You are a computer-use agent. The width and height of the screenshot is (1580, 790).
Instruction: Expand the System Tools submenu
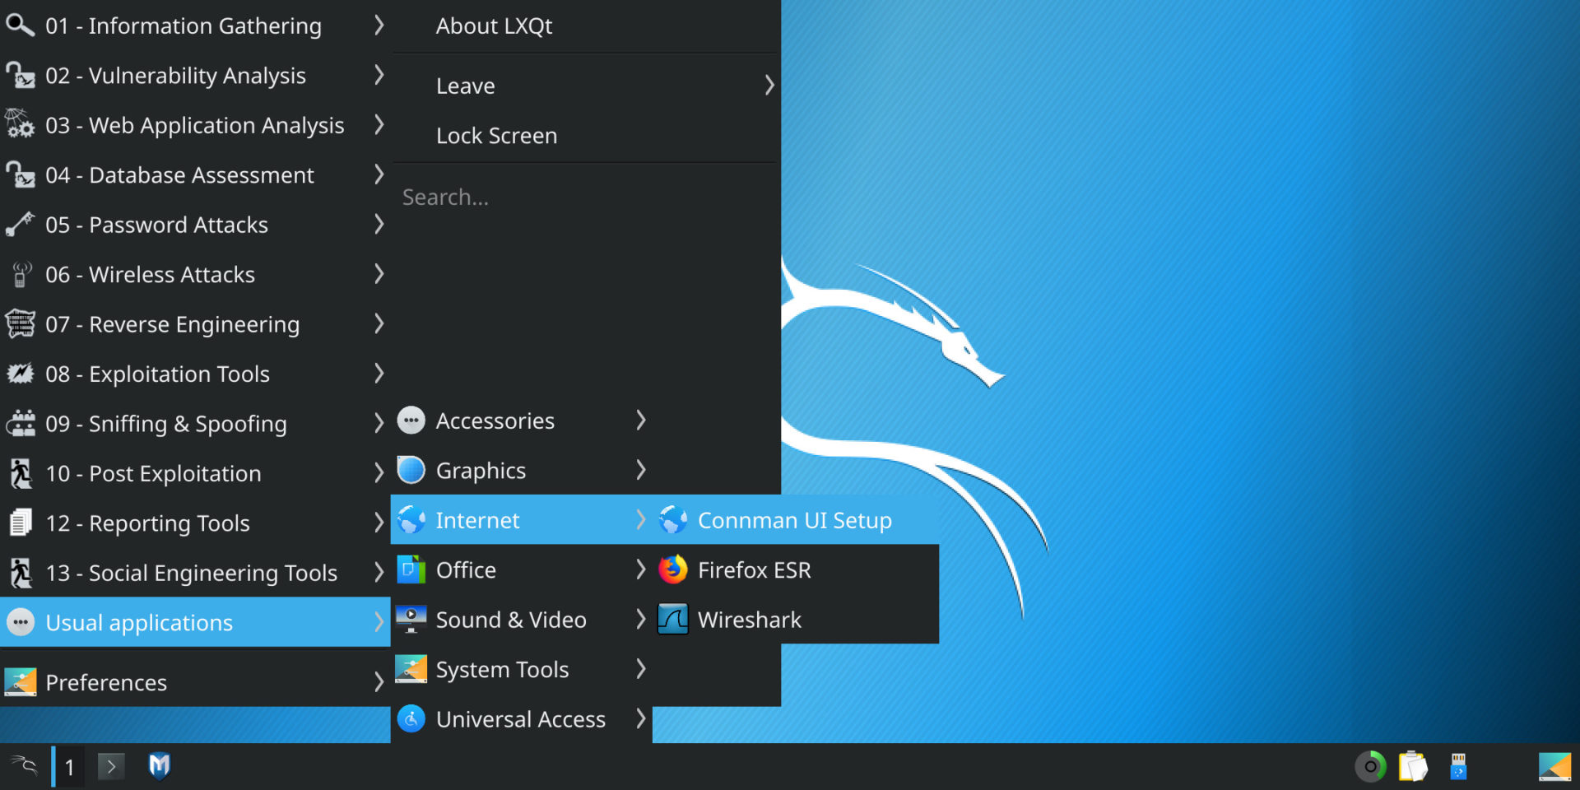pos(641,669)
